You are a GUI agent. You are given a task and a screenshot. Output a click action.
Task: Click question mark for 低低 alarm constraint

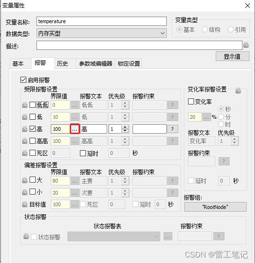(x=172, y=105)
